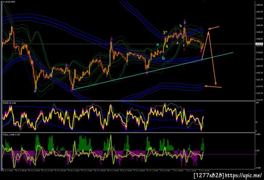Select the blue up-arrow marker at lowest candle
The width and height of the screenshot is (264, 180).
[35, 91]
